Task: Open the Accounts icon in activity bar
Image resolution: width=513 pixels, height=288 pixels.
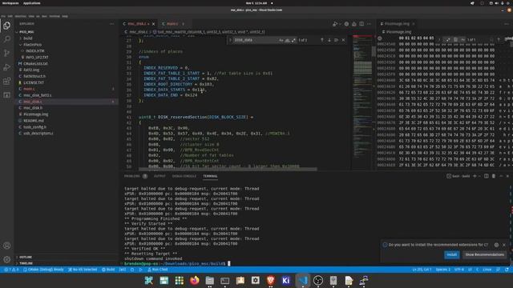Action: click(x=7, y=246)
